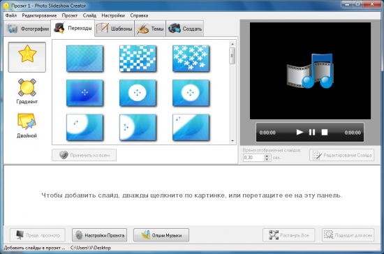Click the Растянуть Все button
The height and width of the screenshot is (254, 384).
click(289, 235)
